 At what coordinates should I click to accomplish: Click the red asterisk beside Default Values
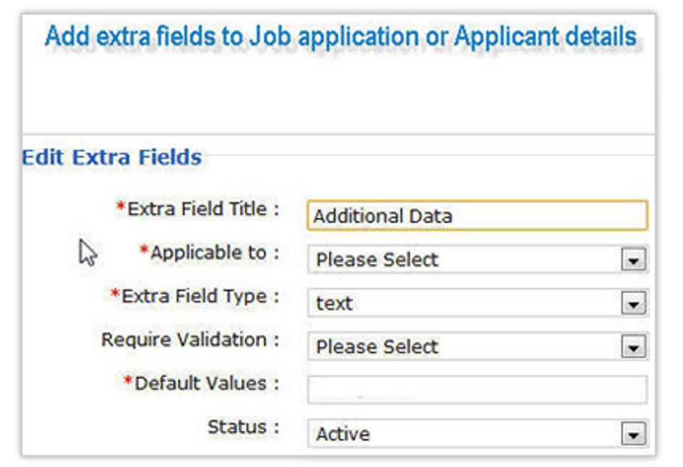coord(128,382)
